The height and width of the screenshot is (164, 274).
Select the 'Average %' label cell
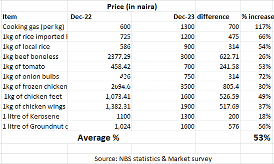point(98,138)
